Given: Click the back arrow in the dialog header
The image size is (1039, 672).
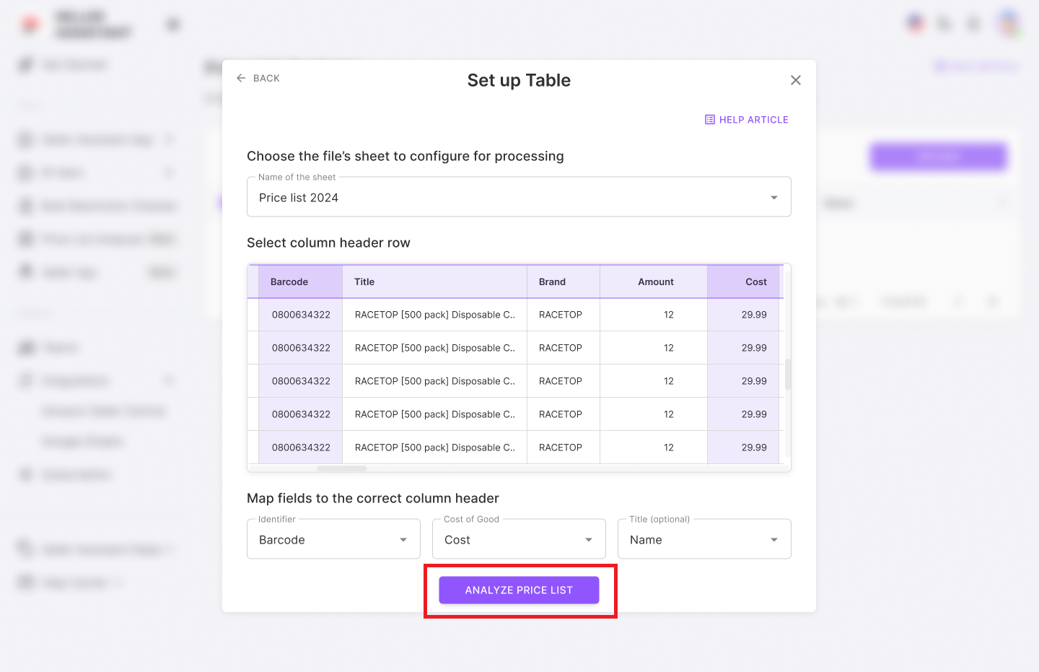Looking at the screenshot, I should point(242,78).
